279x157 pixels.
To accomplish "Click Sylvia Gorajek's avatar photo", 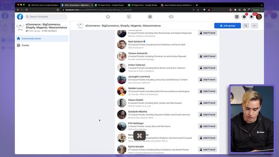I will point(122,150).
